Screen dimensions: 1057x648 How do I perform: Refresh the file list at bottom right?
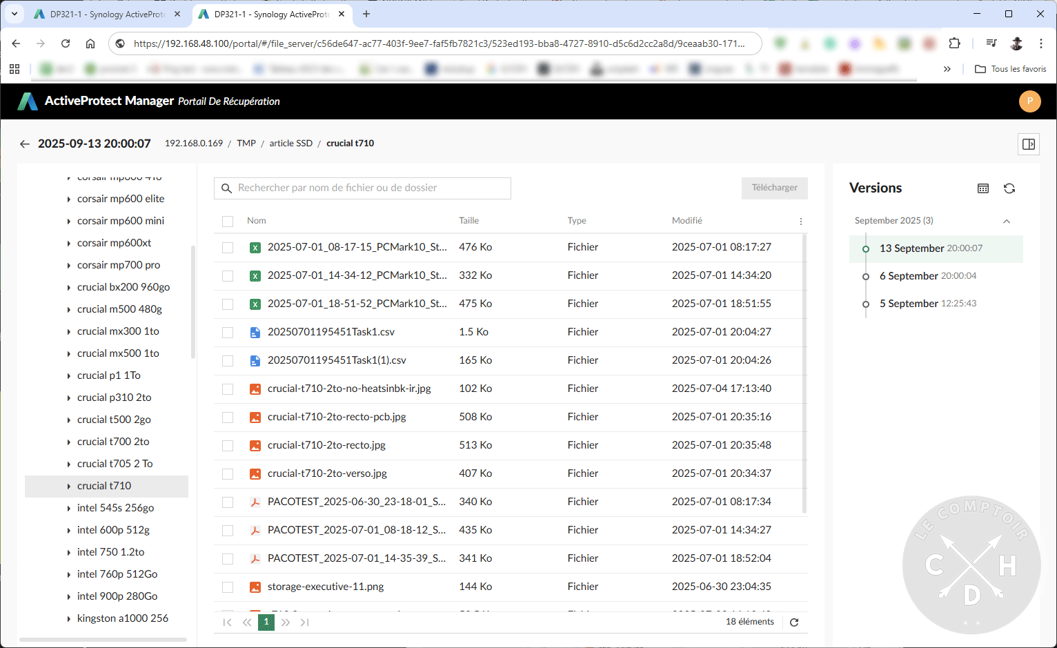pos(793,622)
